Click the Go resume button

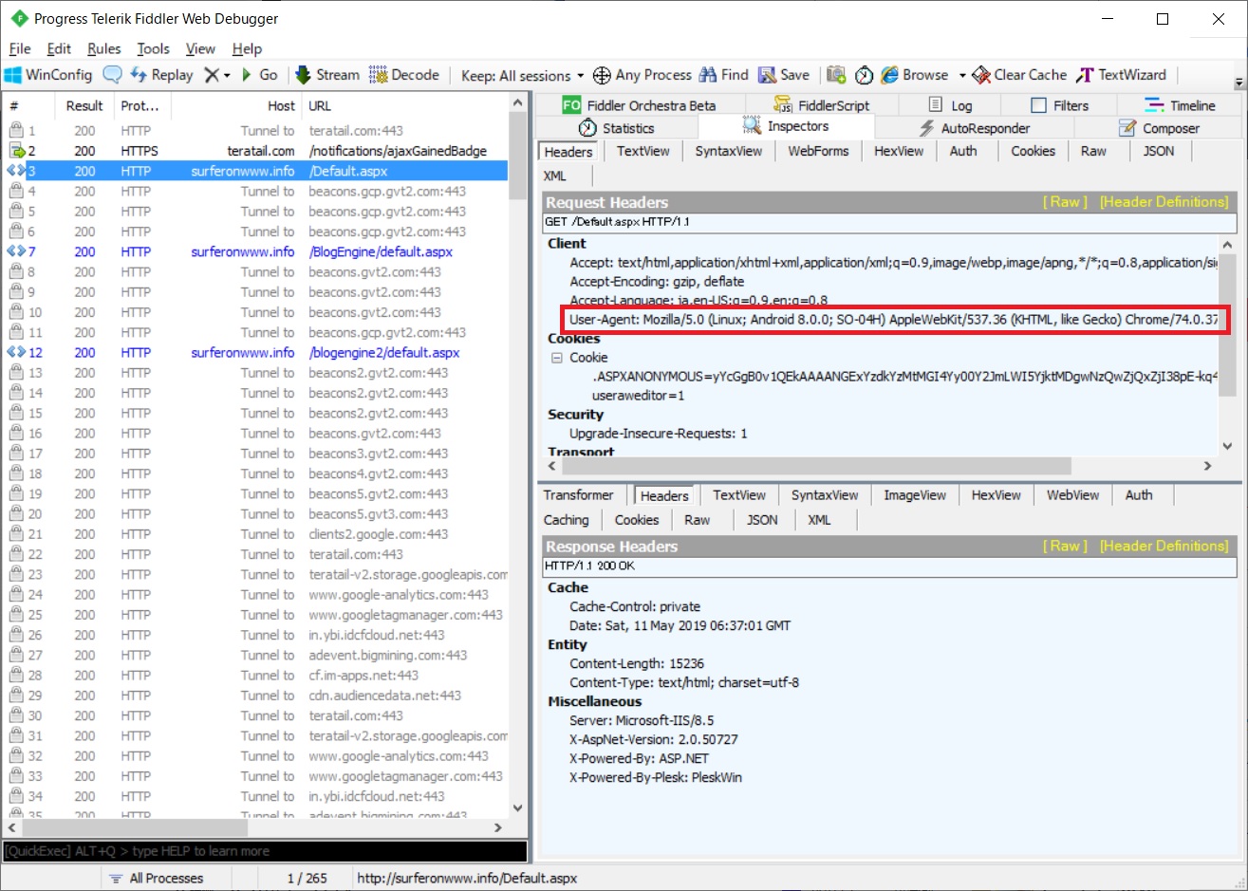[x=259, y=75]
